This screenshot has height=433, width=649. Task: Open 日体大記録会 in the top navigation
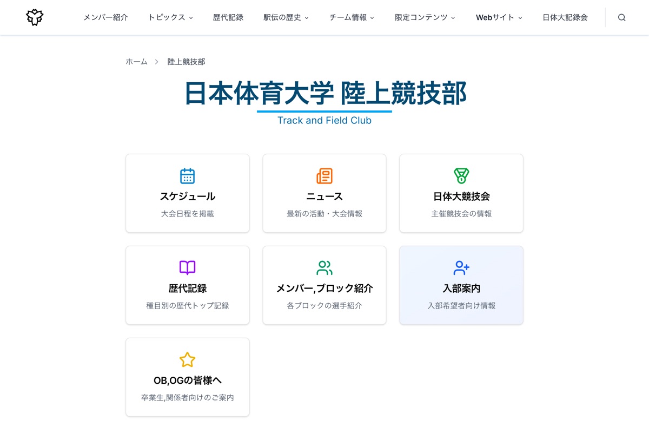click(x=565, y=17)
